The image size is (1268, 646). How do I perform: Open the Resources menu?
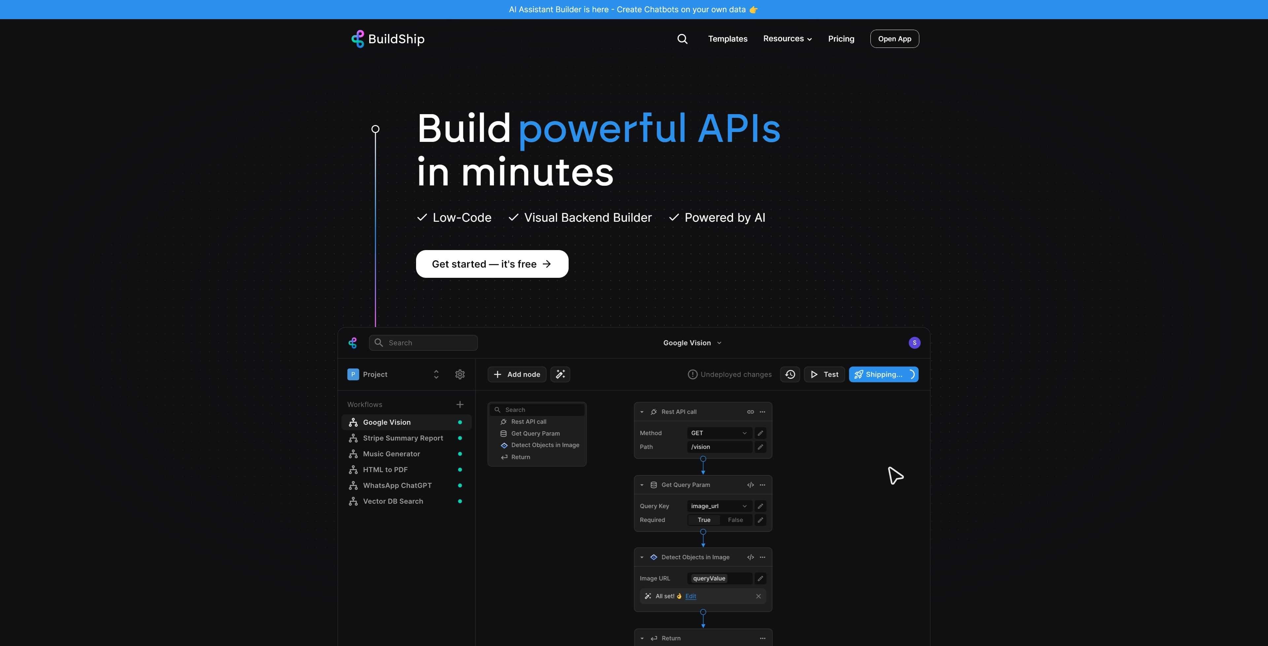(787, 38)
